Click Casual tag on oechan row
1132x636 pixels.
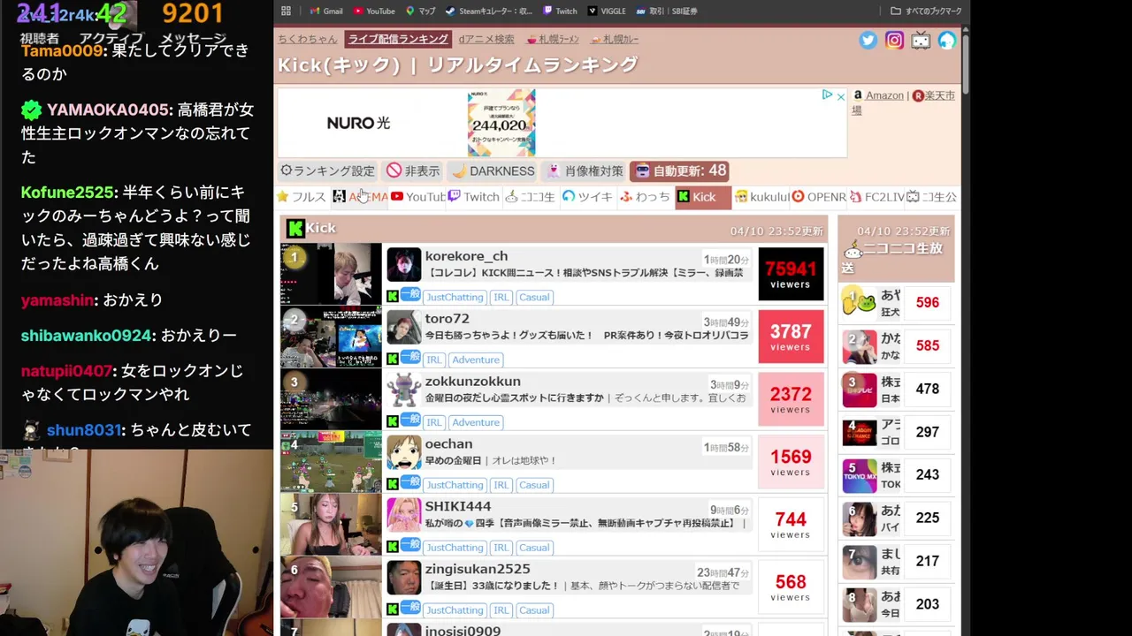(x=534, y=485)
